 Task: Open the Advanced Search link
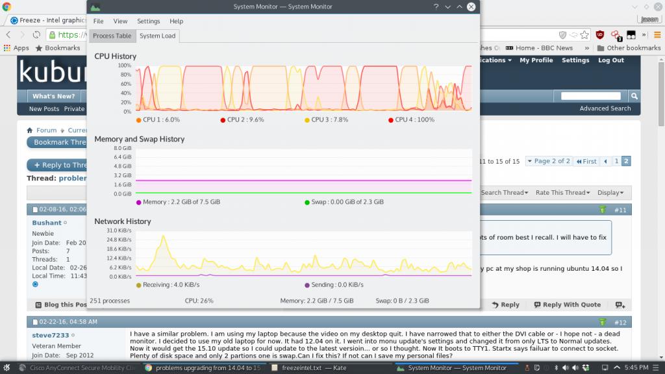tap(605, 109)
